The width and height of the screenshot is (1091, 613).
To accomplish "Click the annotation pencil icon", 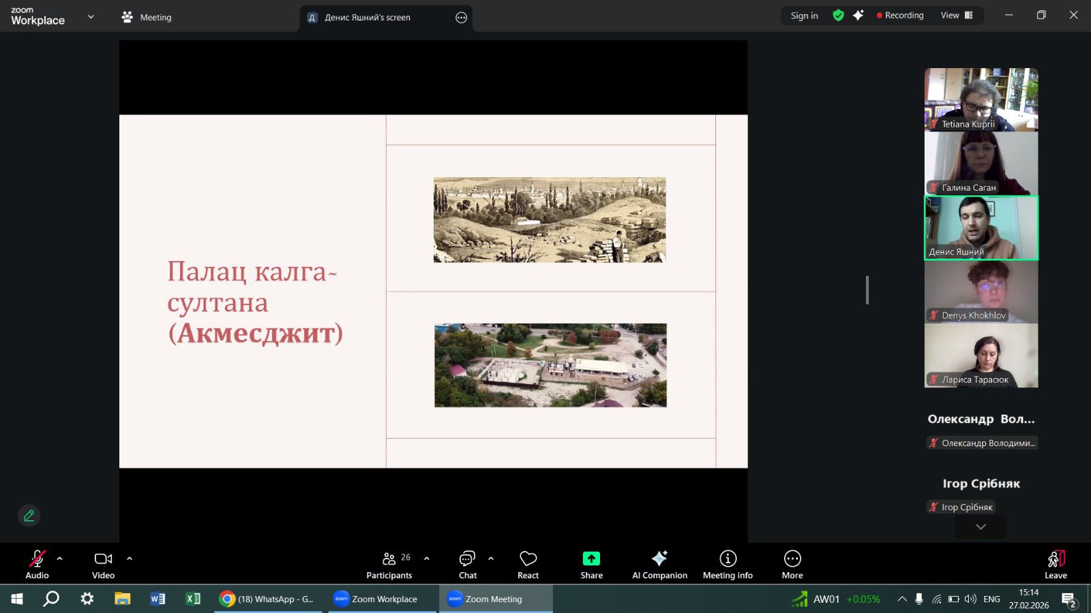I will (29, 516).
